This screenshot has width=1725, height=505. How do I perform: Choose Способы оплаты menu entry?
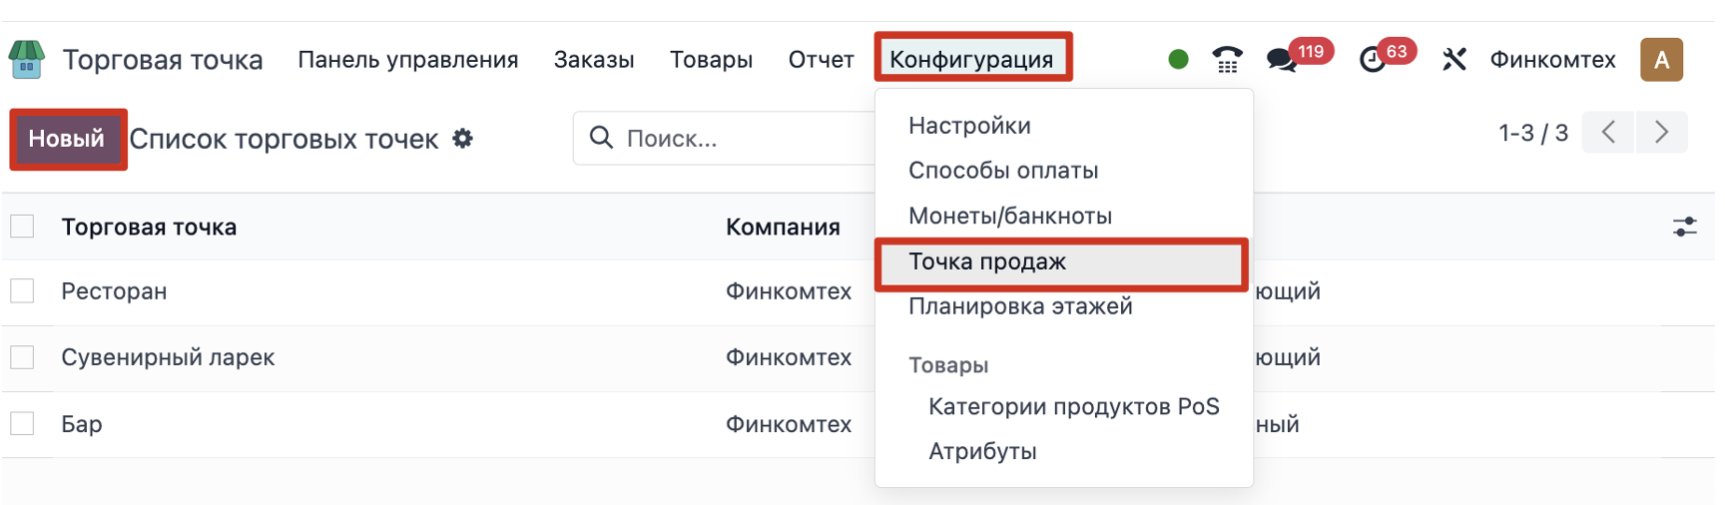point(1003,171)
